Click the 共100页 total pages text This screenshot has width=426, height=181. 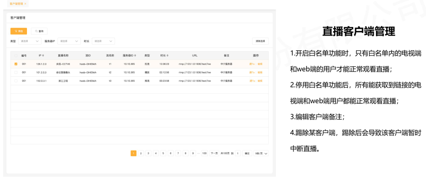225,153
